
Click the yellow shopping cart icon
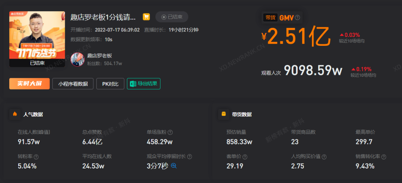point(146,17)
